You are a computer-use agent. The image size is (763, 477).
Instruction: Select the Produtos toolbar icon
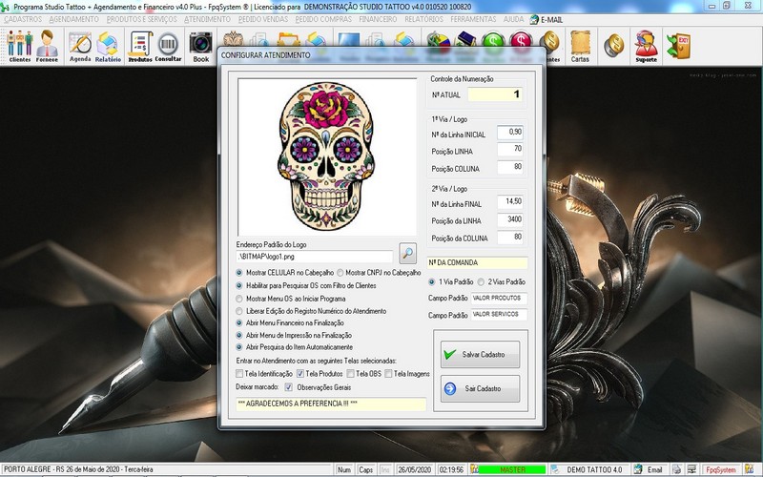(x=140, y=45)
